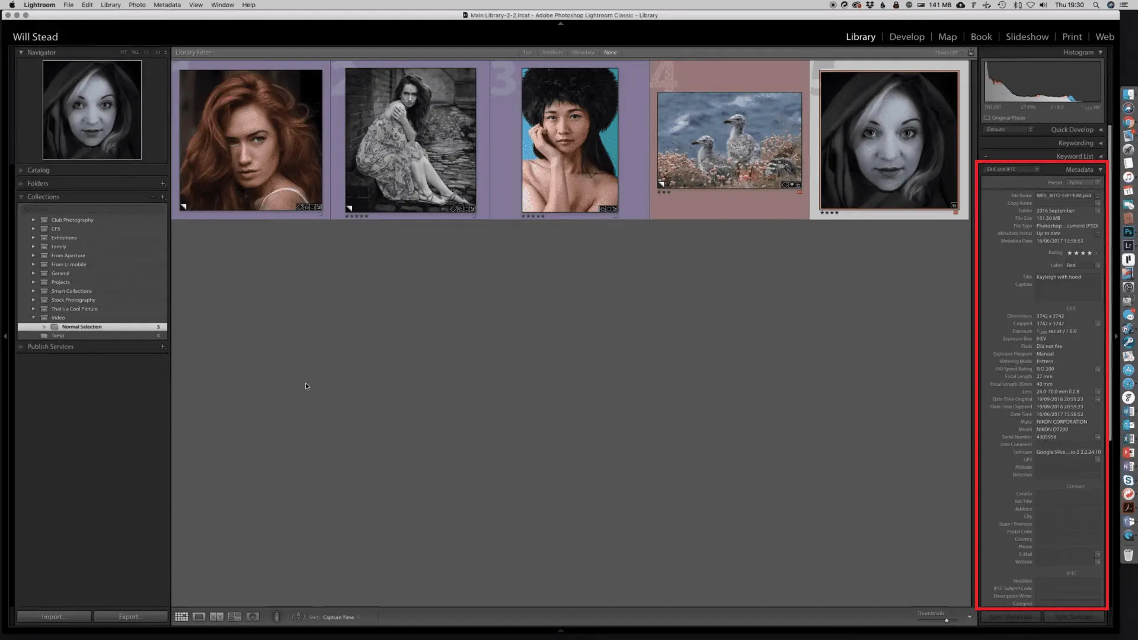Image resolution: width=1138 pixels, height=640 pixels.
Task: Expand the Smart Collections folder
Action: (34, 291)
